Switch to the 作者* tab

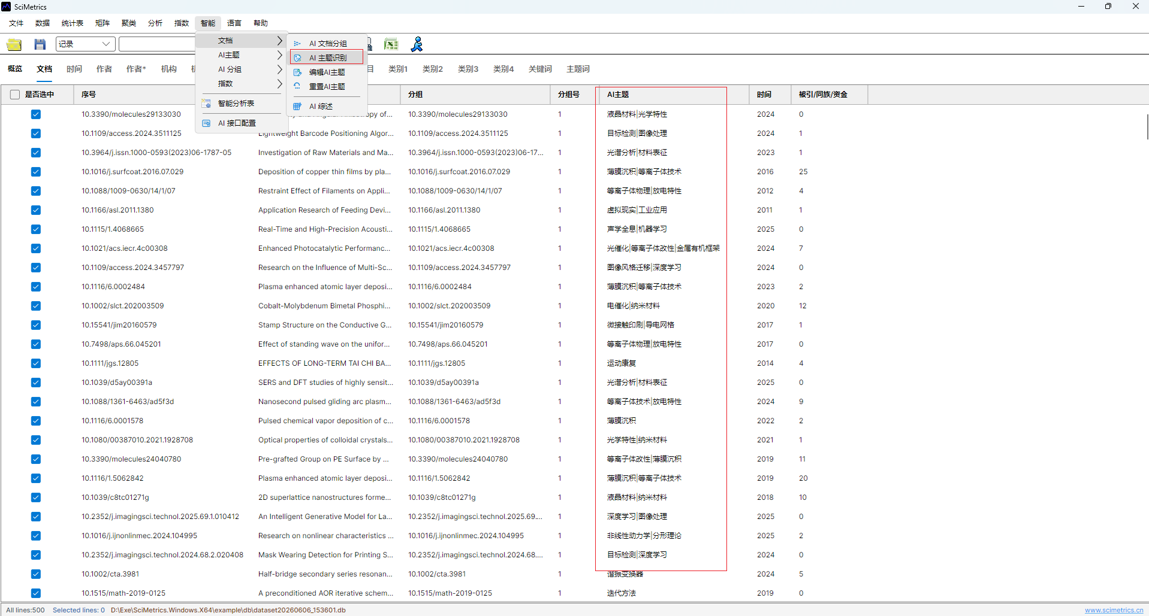click(136, 69)
